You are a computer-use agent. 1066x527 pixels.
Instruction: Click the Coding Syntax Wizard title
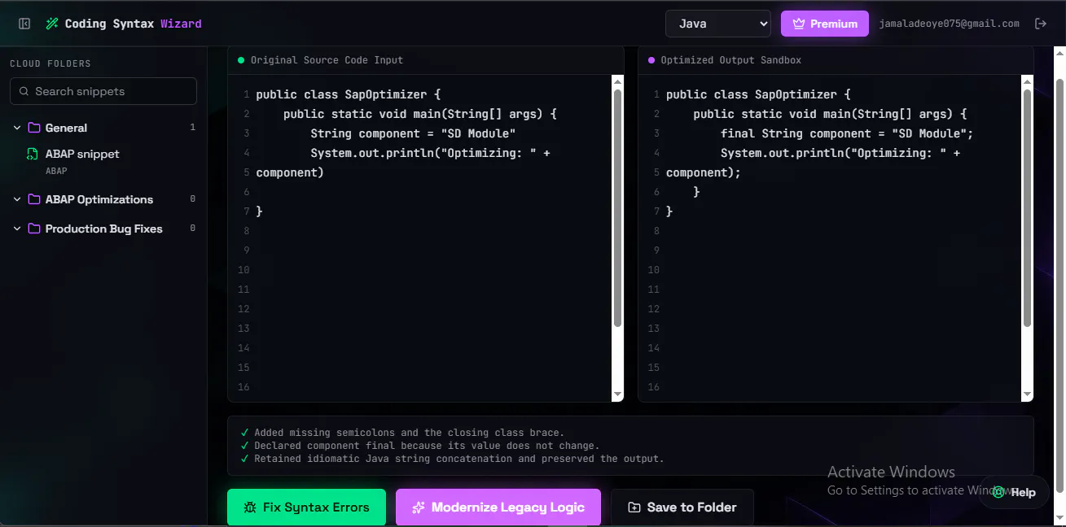click(133, 24)
